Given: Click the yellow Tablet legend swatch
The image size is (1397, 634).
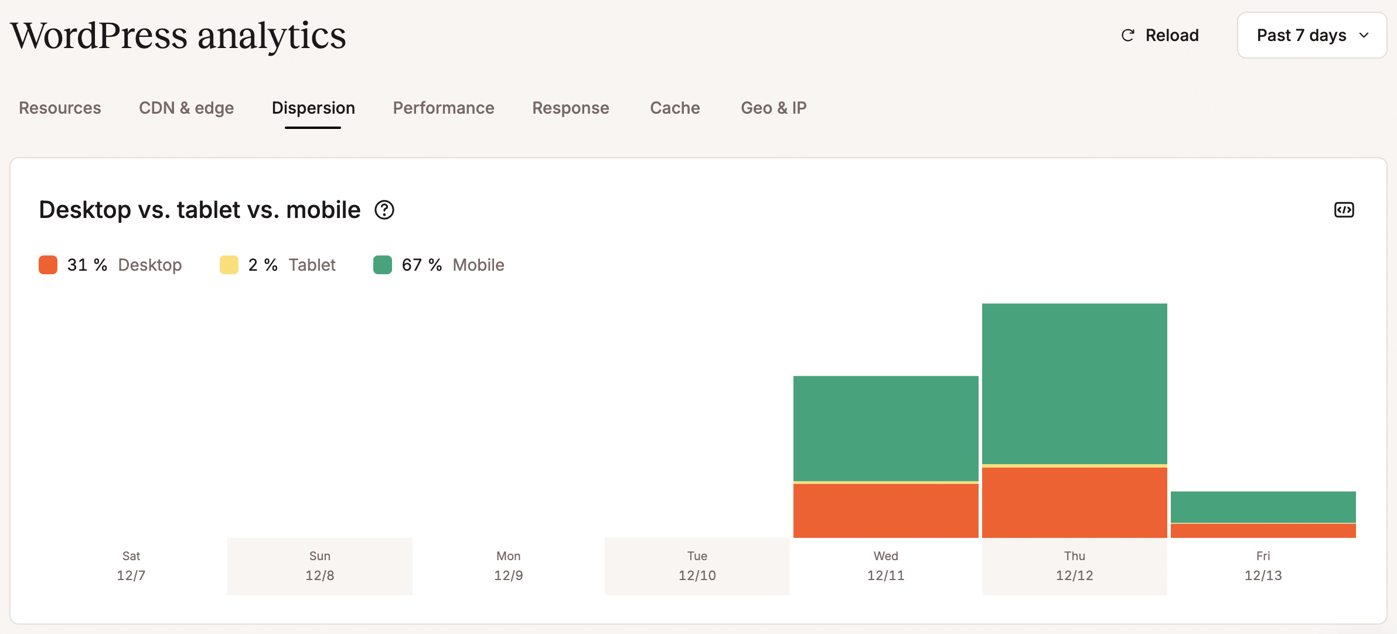Looking at the screenshot, I should coord(229,265).
